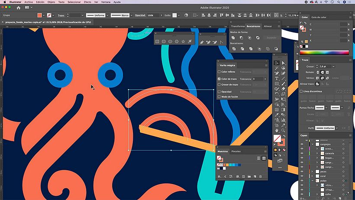Enable the Grosor de trazo checkbox

tap(219, 84)
